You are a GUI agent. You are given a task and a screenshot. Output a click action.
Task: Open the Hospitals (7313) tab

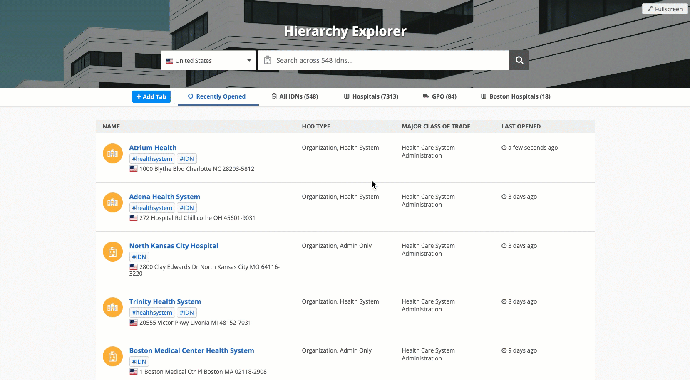point(371,96)
